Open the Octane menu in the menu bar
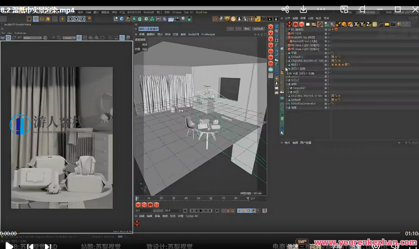This screenshot has height=249, width=419. (176, 12)
